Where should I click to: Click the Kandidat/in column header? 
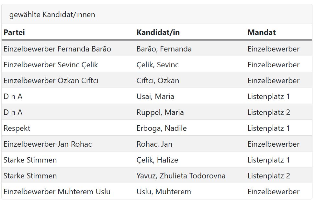tap(158, 32)
